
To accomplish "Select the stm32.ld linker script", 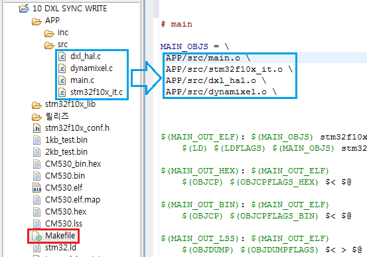I will tap(60, 248).
